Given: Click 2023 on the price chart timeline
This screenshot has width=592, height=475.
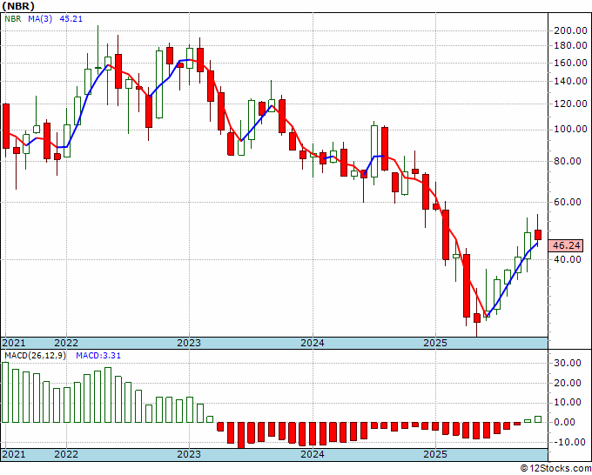Looking at the screenshot, I should pyautogui.click(x=189, y=343).
